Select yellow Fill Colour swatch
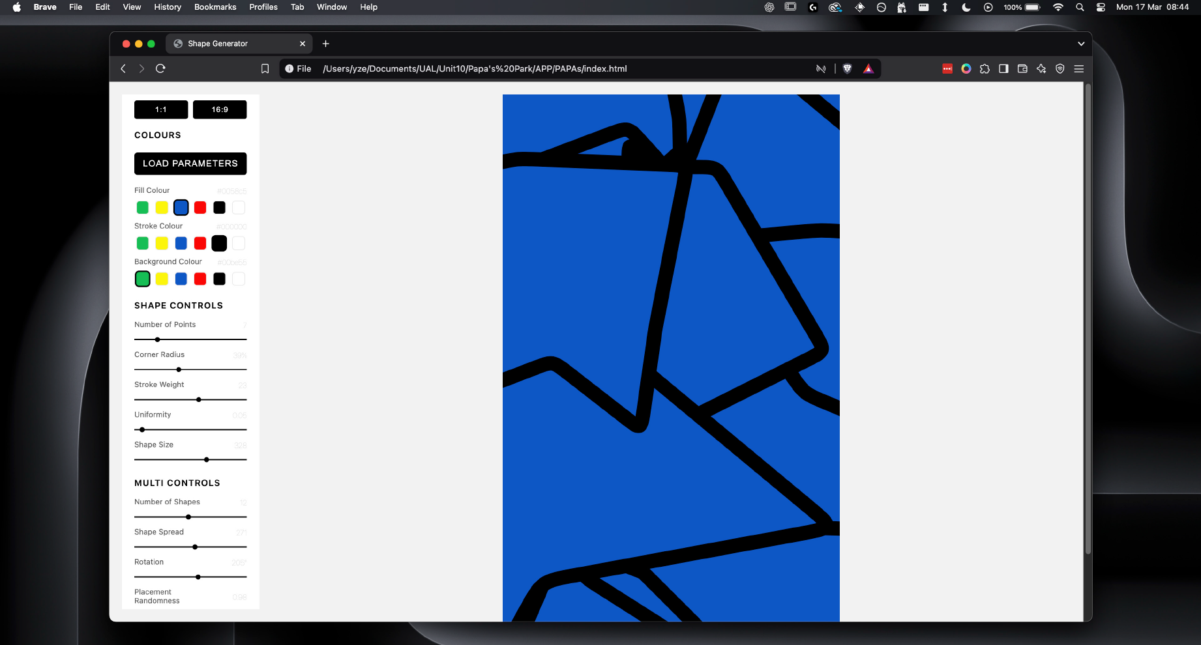Image resolution: width=1201 pixels, height=645 pixels. (162, 208)
